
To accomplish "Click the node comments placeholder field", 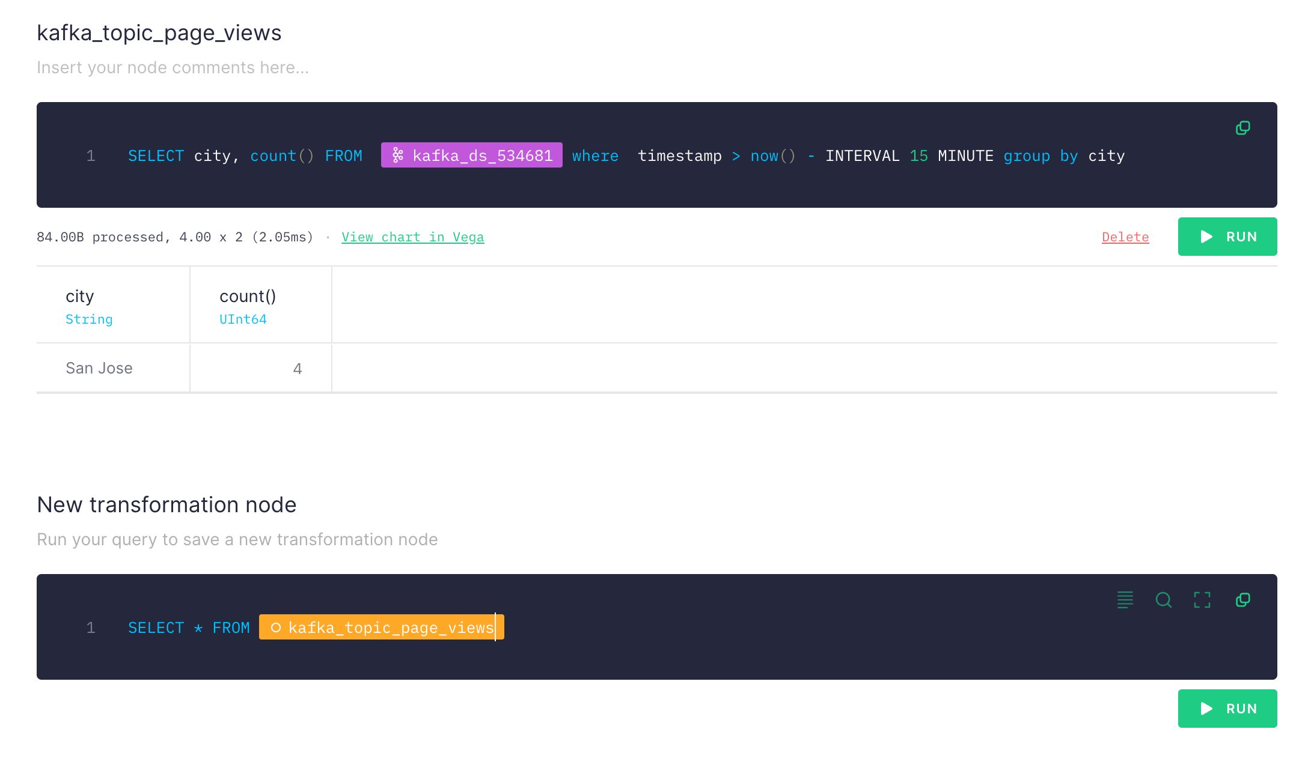I will pos(173,68).
